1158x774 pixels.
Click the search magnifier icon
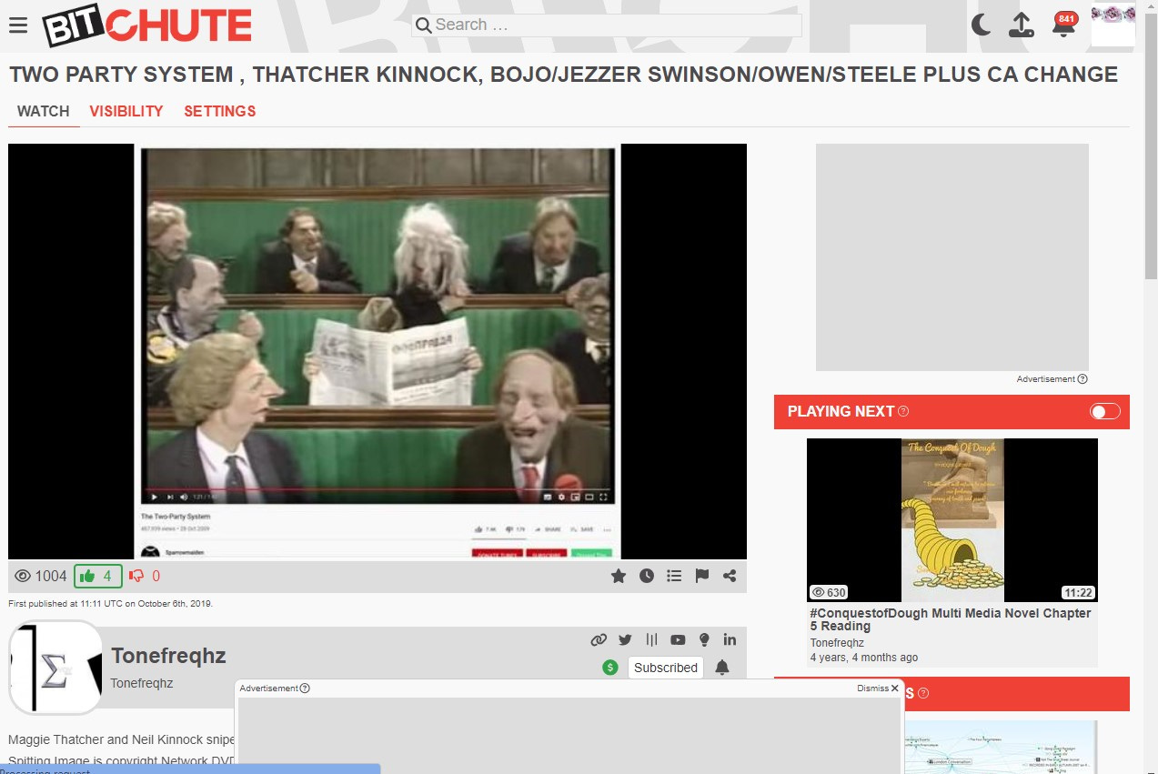pos(423,25)
